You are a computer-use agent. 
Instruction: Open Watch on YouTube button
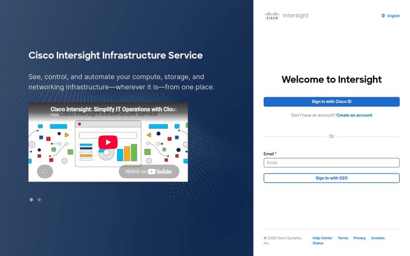pos(149,172)
